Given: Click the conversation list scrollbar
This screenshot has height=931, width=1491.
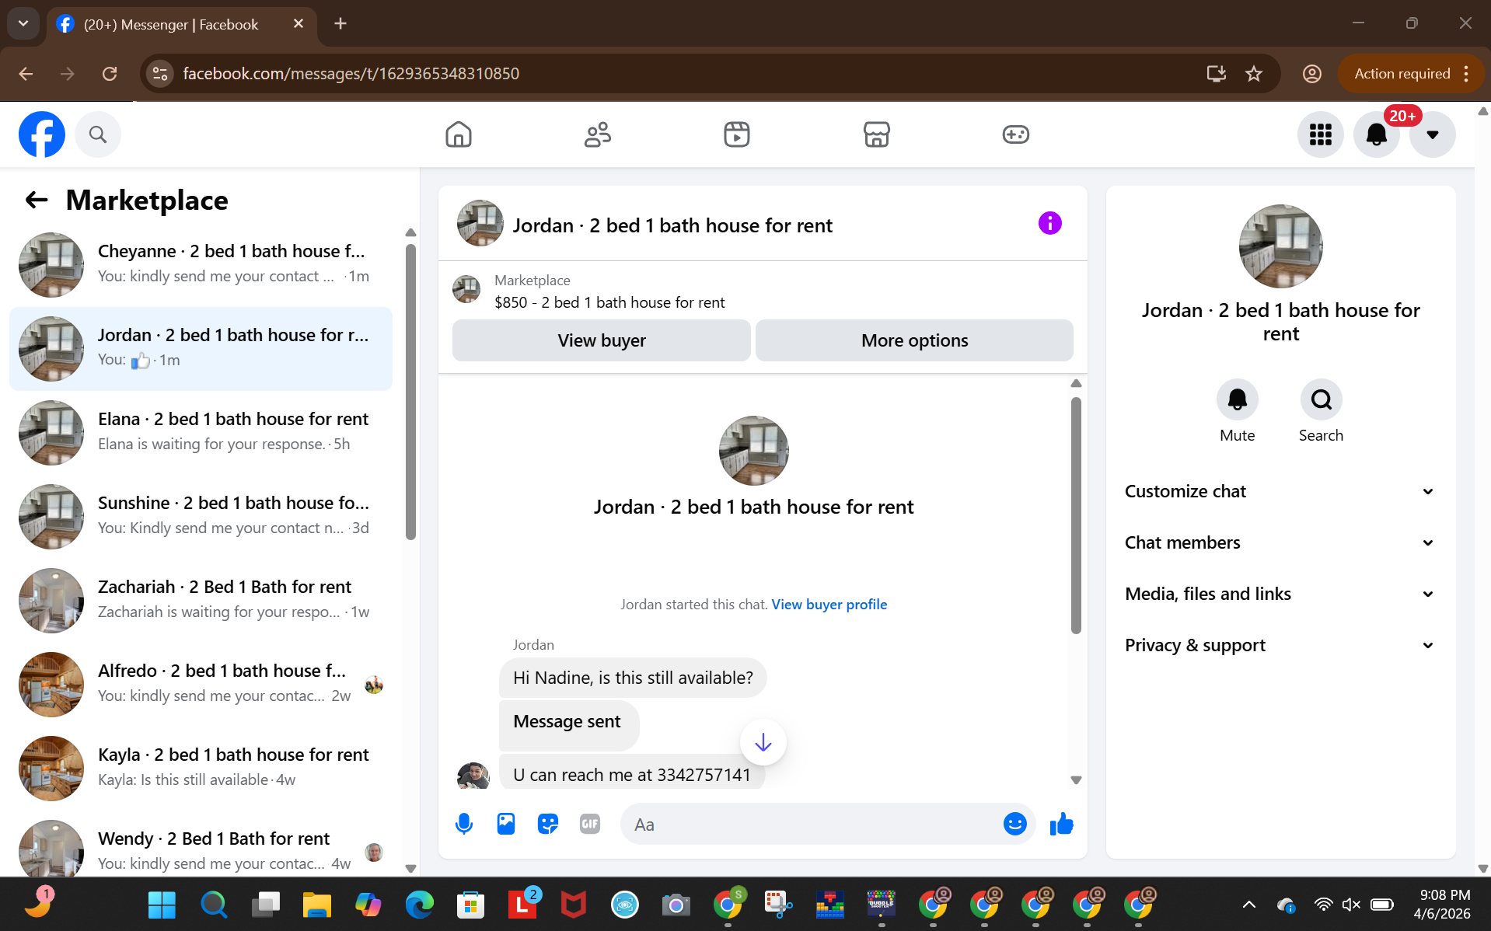Looking at the screenshot, I should click(410, 392).
